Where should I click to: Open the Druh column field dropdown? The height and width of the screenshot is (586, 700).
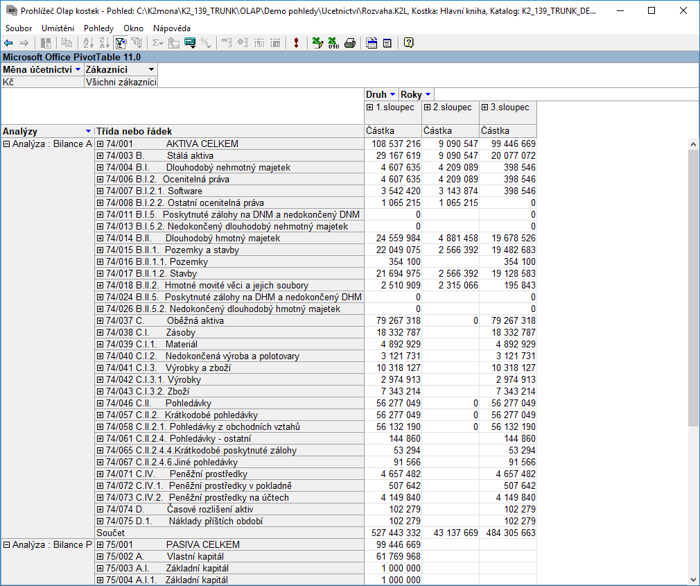click(393, 95)
